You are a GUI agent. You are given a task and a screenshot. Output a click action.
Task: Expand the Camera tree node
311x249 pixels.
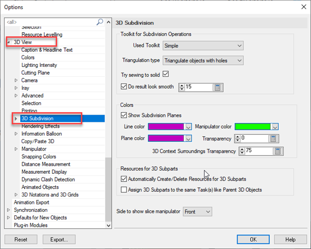pos(16,80)
